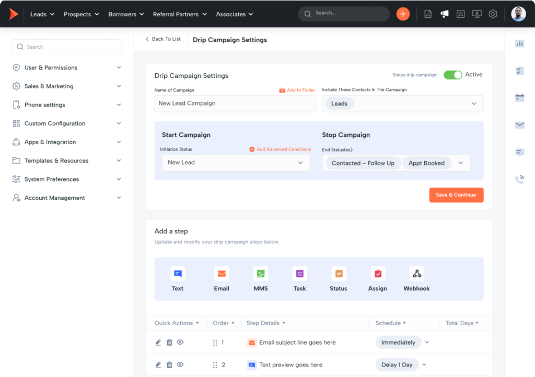The height and width of the screenshot is (377, 535).
Task: Click the sidebar Search field
Action: [67, 47]
